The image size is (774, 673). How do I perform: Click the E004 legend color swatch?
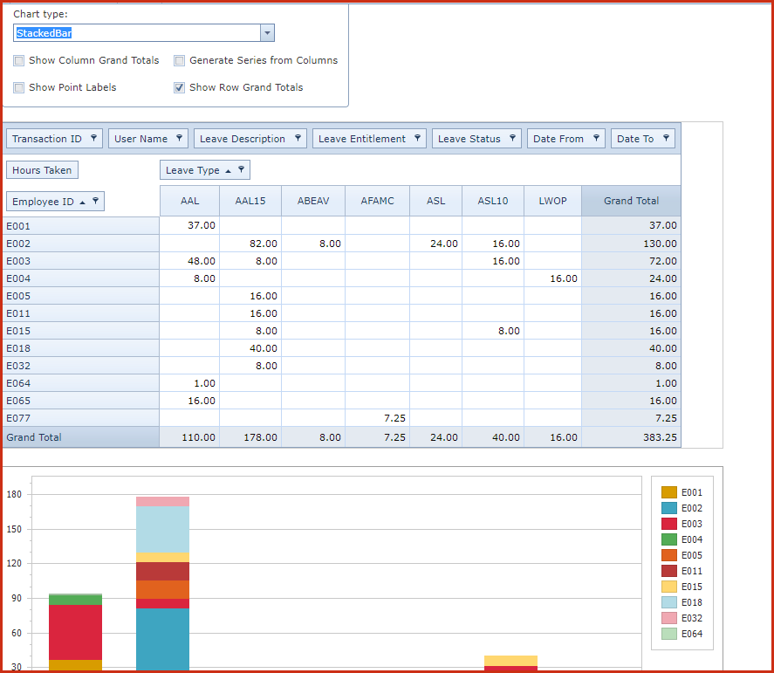tap(669, 539)
